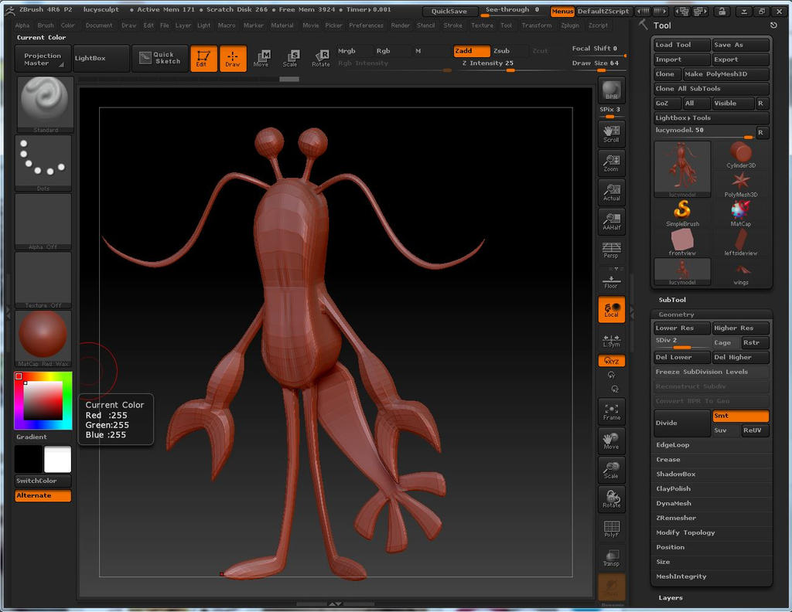Viewport: 792px width, 612px height.
Task: Toggle Zsub mode
Action: (x=509, y=51)
